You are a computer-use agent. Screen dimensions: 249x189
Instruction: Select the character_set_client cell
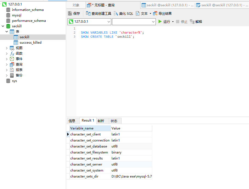click(90, 134)
